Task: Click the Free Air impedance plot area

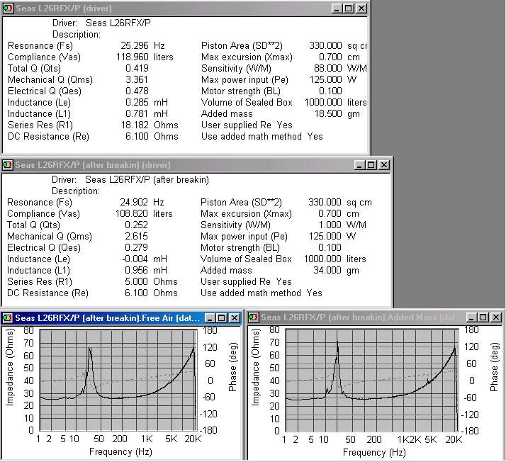Action: tap(118, 380)
